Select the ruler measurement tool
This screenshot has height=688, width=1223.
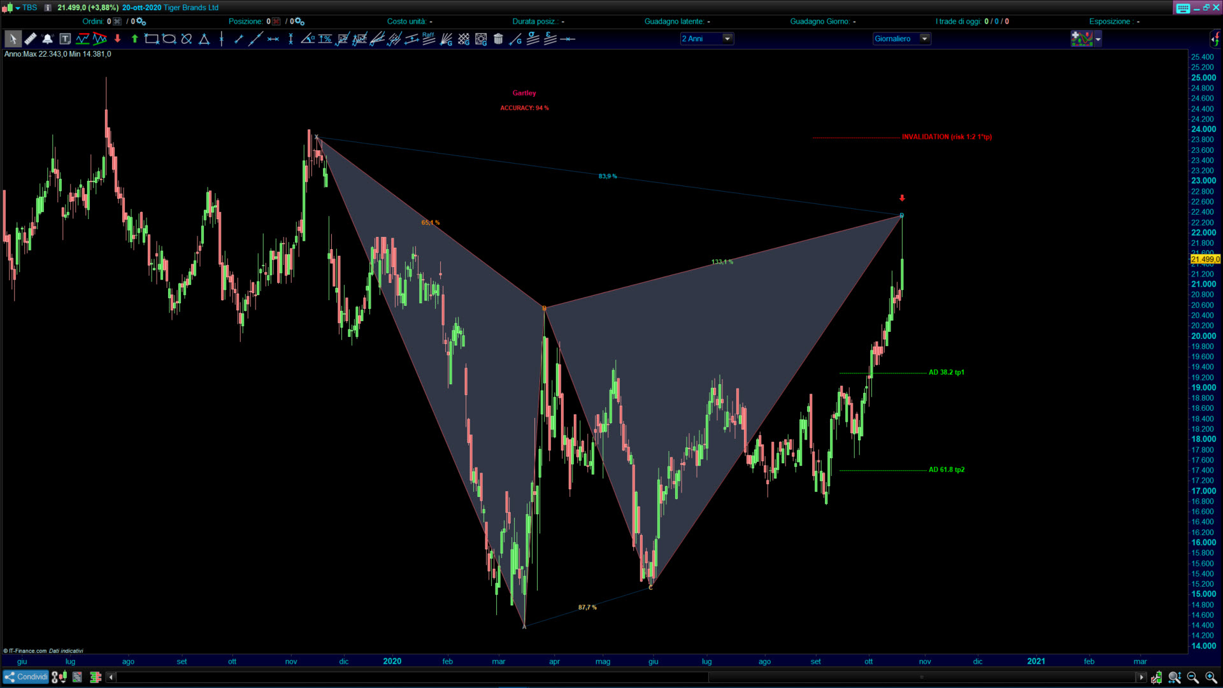click(30, 39)
